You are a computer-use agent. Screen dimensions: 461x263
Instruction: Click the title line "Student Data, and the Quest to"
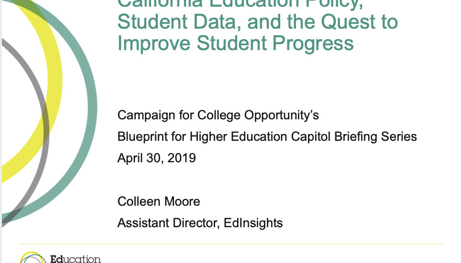257,22
